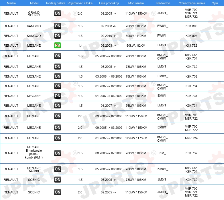The width and height of the screenshot is (224, 200).
Task: Click the Oznaczenie silnika column header
Action: (192, 3)
